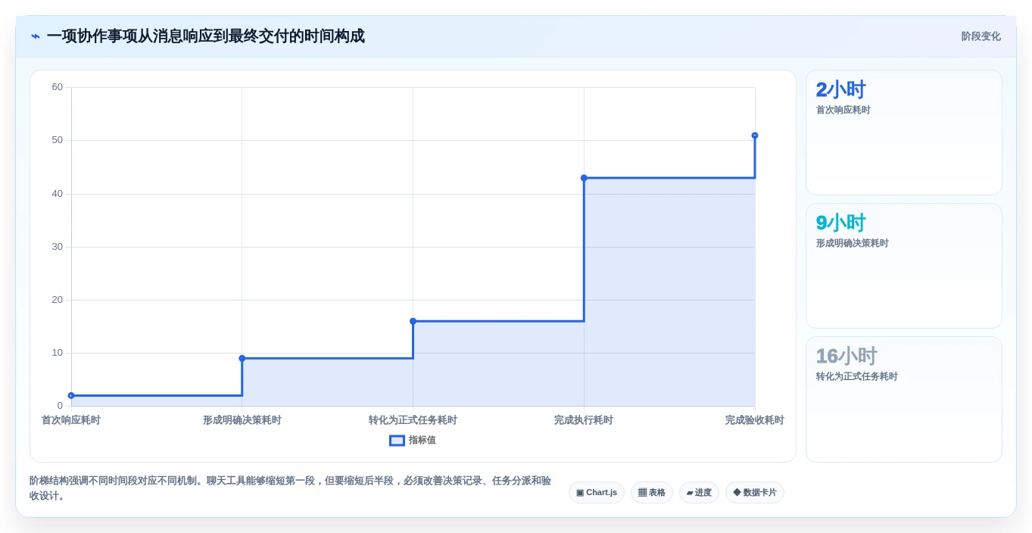
Task: Click data point at 首次响应耗时
Action: coord(71,395)
